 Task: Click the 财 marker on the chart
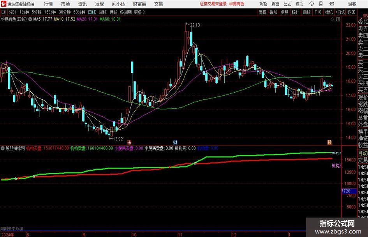pos(175,142)
